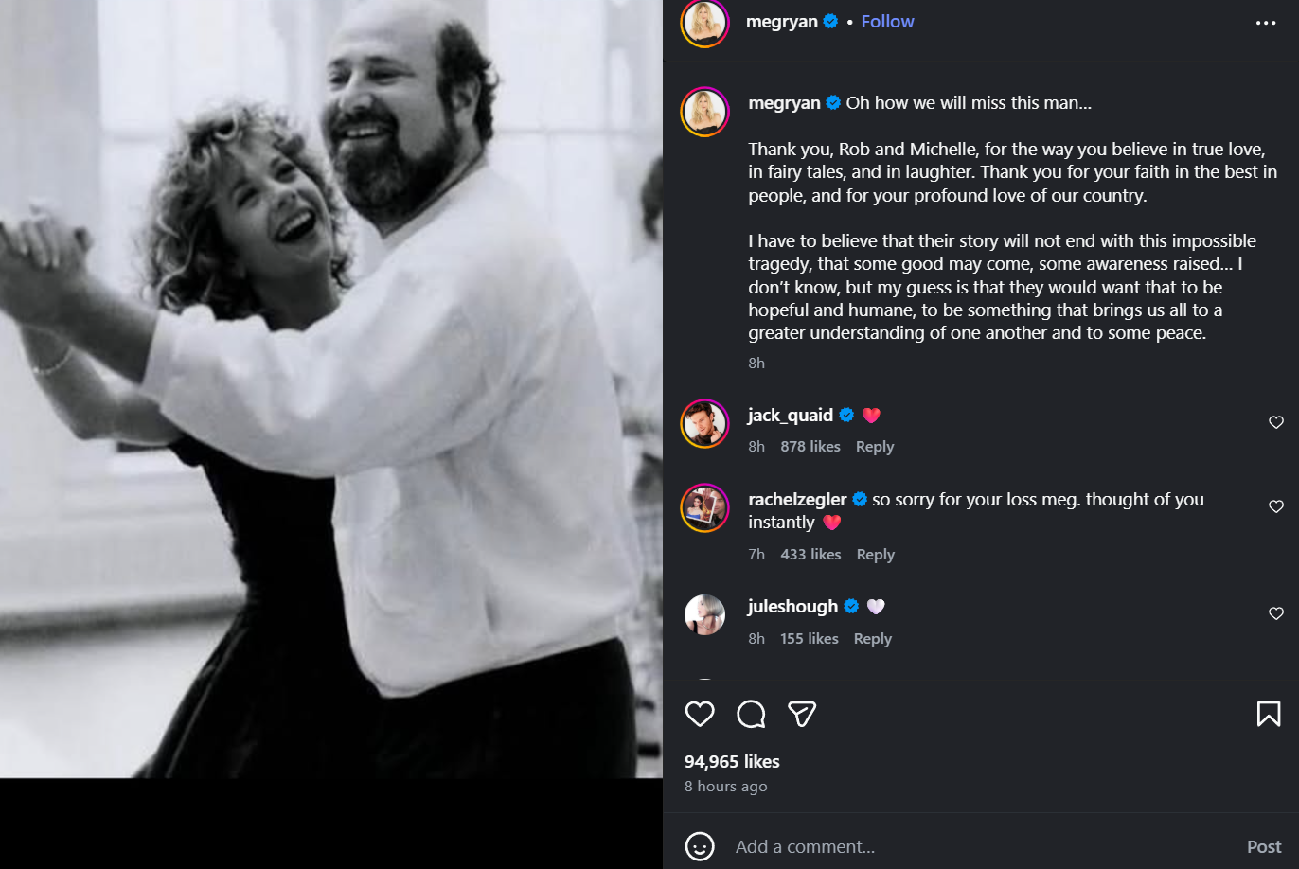This screenshot has width=1299, height=869.
Task: Share the post via paper plane icon
Action: tap(802, 714)
